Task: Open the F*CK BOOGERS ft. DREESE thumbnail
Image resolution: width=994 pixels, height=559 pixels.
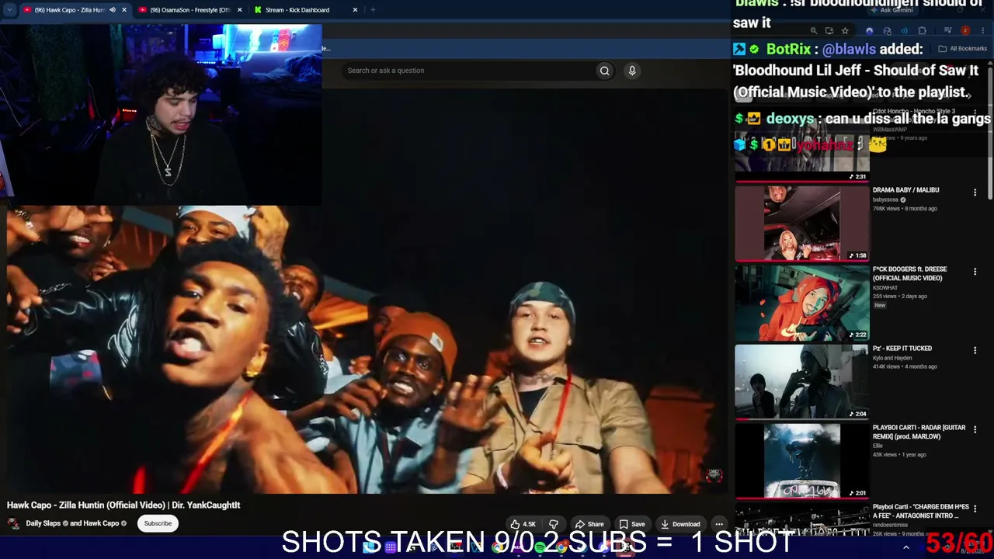Action: click(802, 303)
